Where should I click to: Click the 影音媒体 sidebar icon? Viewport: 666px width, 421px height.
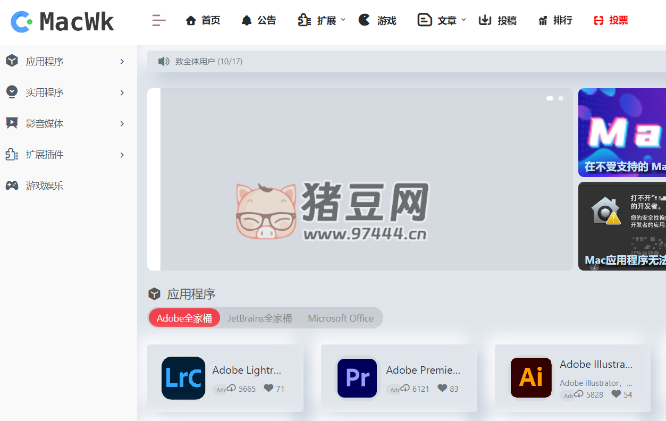(x=11, y=123)
